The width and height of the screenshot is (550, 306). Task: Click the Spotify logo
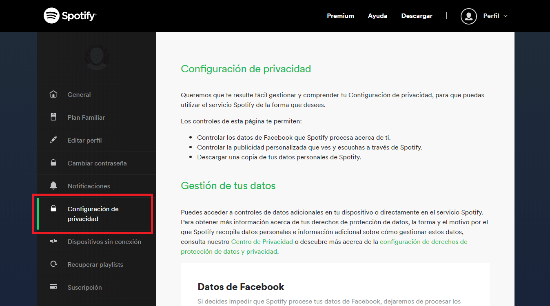click(70, 16)
